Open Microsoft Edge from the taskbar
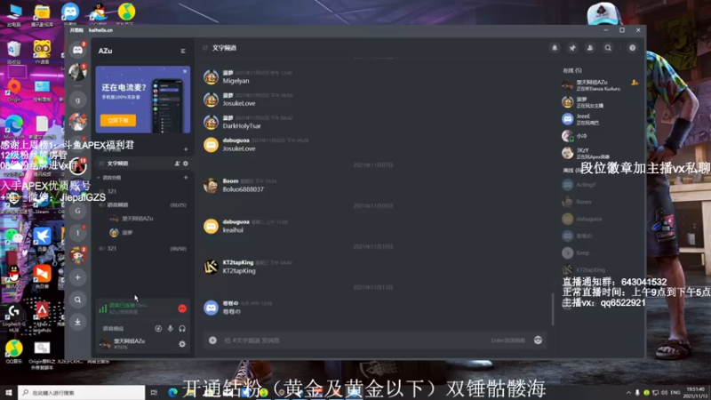The height and width of the screenshot is (400, 711). pos(172,392)
